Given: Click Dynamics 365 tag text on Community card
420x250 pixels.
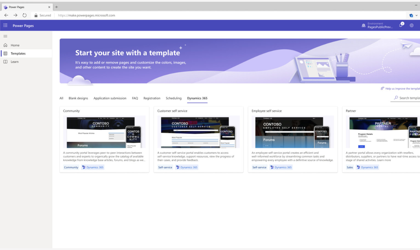Looking at the screenshot, I should tap(95, 167).
